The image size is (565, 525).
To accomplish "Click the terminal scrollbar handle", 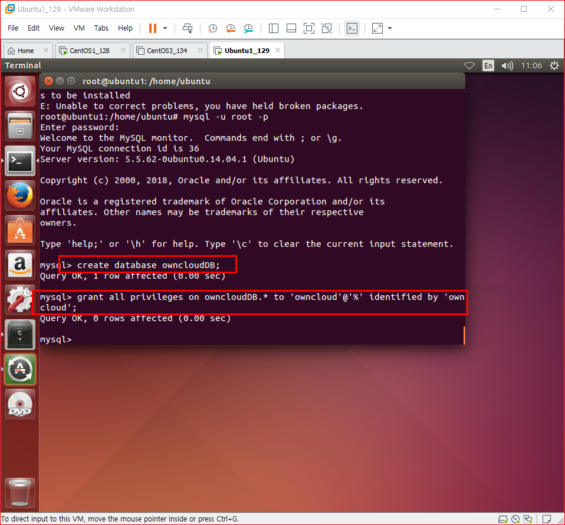I will (464, 335).
